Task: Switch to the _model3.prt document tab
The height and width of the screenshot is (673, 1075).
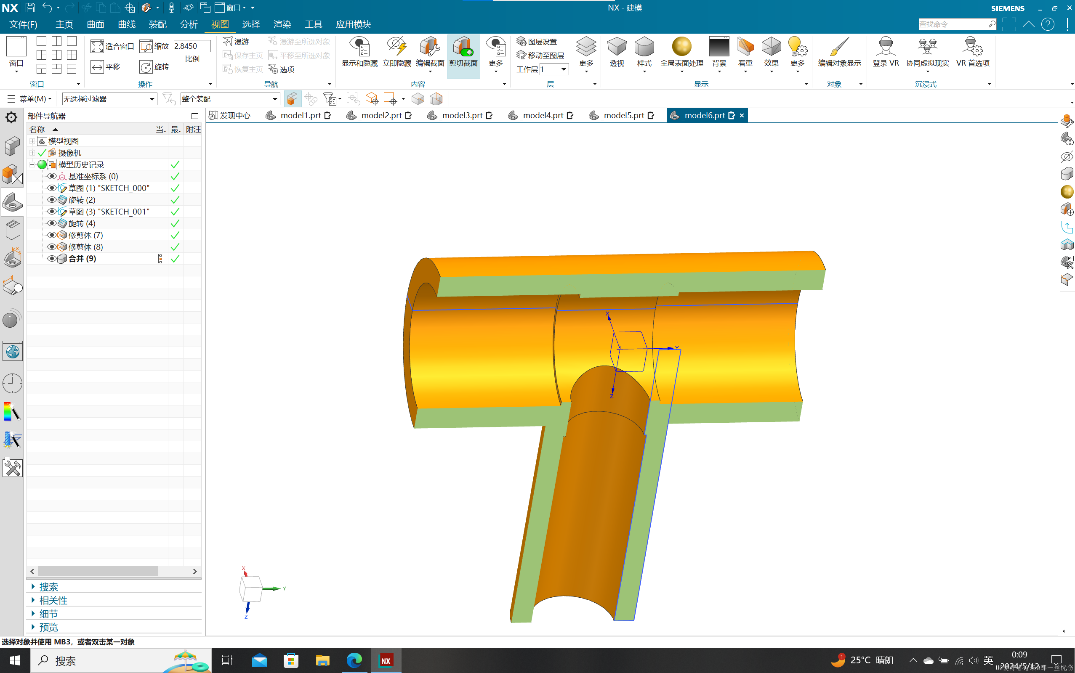Action: 460,115
